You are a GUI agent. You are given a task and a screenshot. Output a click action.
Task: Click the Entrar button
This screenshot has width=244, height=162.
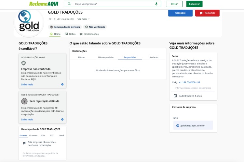click(174, 4)
